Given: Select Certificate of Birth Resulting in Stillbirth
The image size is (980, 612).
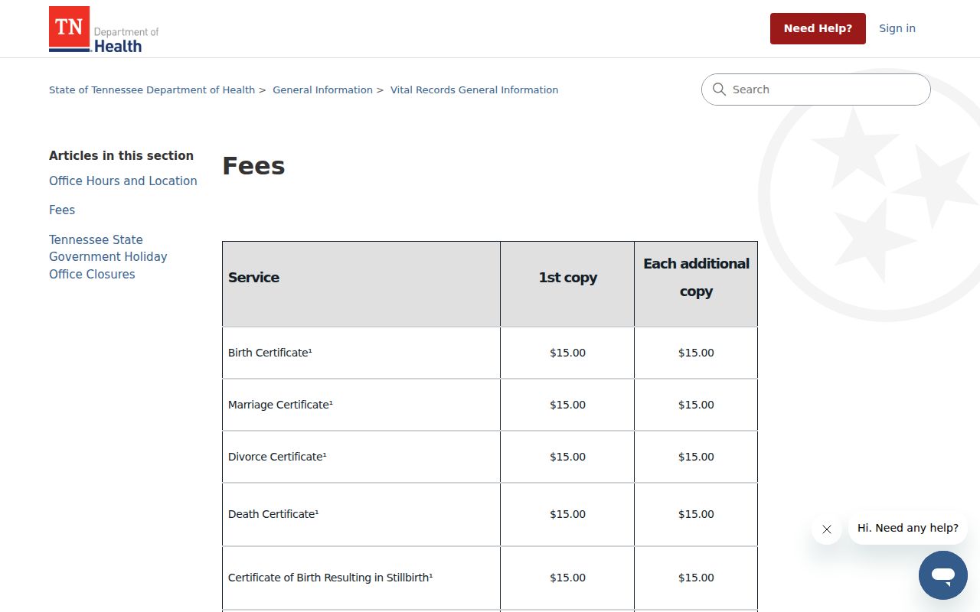Looking at the screenshot, I should pyautogui.click(x=331, y=578).
